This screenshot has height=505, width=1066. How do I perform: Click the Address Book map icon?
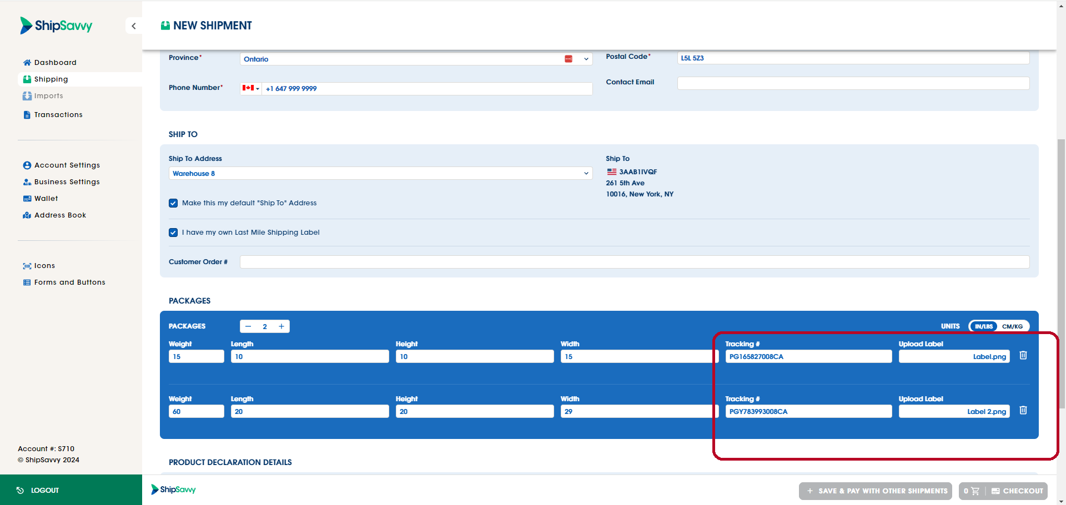(x=27, y=215)
